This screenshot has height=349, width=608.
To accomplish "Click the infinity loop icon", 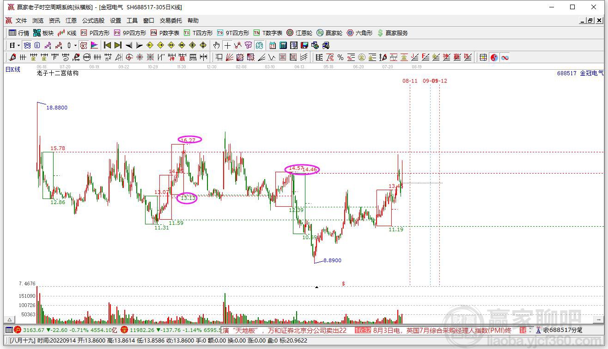I will click(x=505, y=57).
